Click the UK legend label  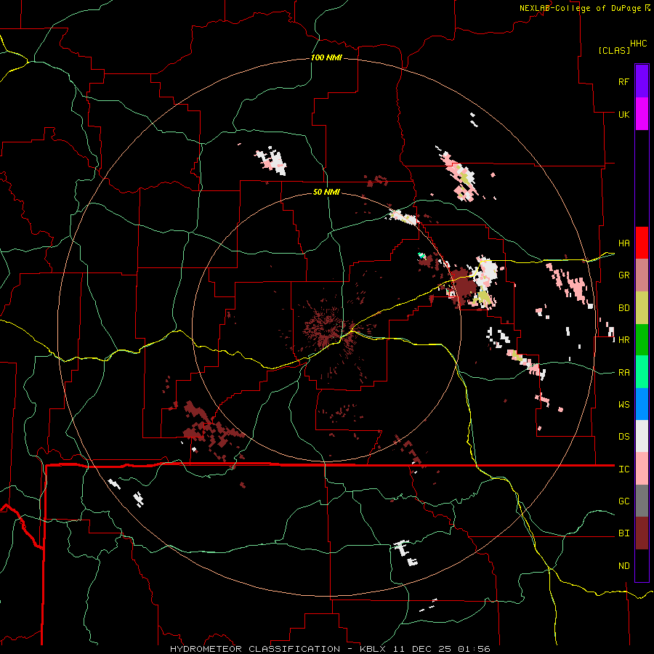tap(623, 114)
